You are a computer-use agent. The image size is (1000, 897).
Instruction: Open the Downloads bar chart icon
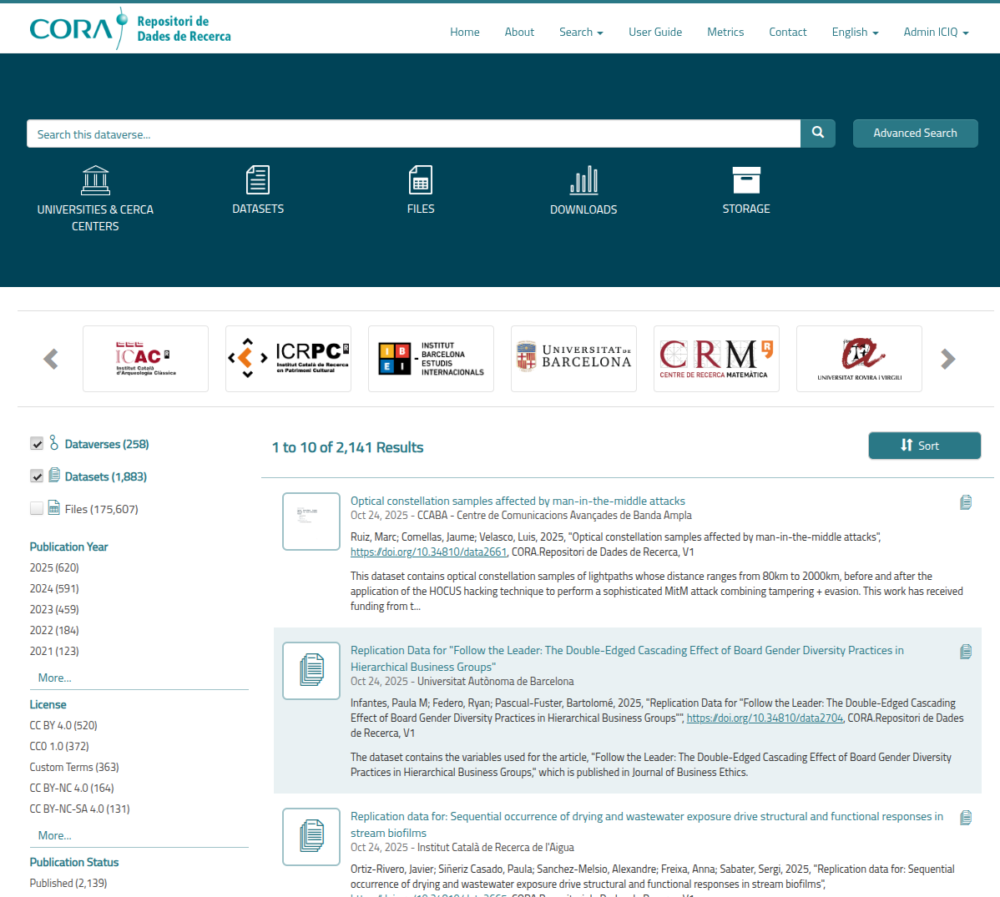coord(583,180)
